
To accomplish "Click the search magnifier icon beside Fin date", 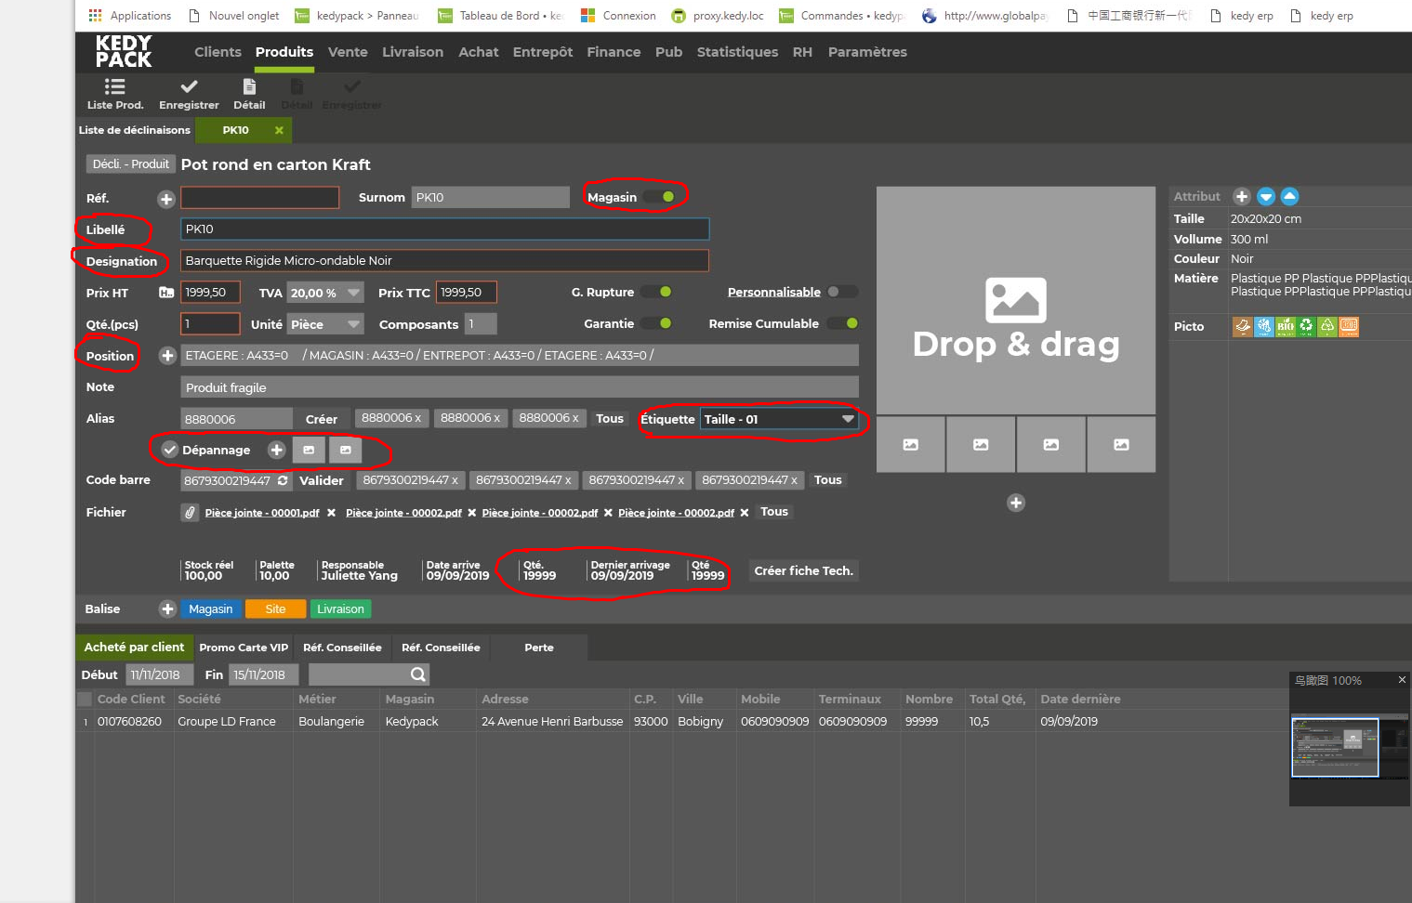I will click(417, 674).
